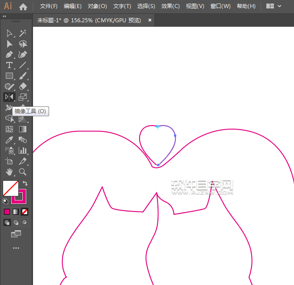Pick the Pen tool
The height and width of the screenshot is (285, 294).
pyautogui.click(x=9, y=55)
